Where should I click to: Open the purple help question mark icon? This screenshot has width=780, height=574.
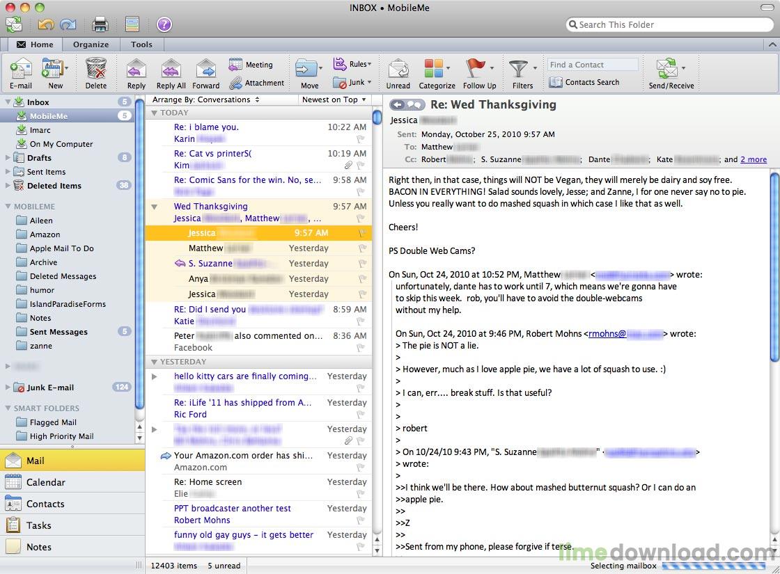164,24
